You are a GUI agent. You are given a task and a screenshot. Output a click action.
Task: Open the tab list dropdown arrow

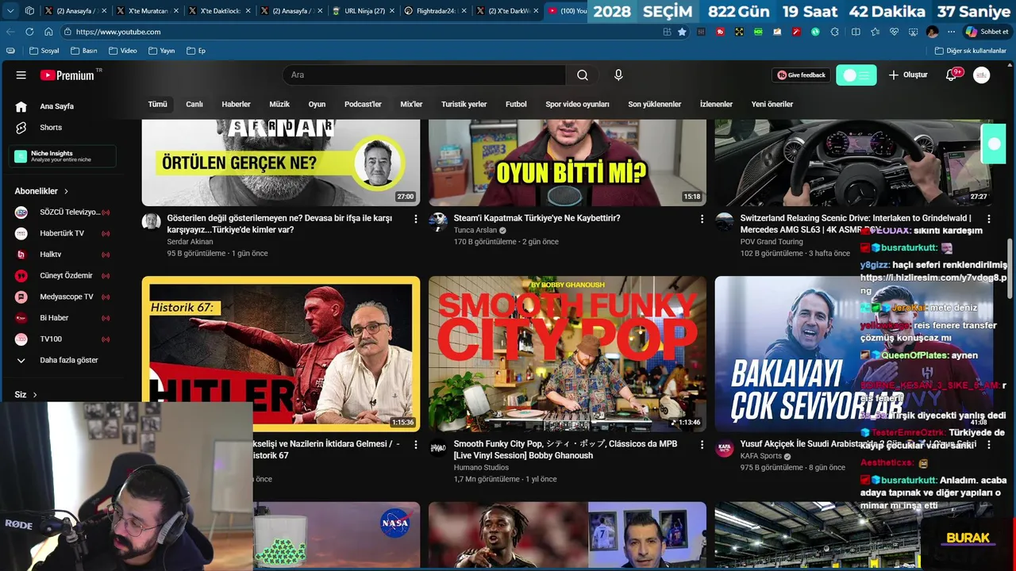(x=10, y=11)
